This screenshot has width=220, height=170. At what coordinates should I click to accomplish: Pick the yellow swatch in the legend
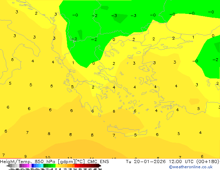[57, 165]
